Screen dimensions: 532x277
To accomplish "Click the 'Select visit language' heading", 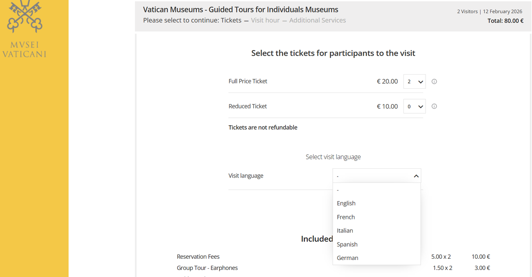I will click(x=333, y=157).
